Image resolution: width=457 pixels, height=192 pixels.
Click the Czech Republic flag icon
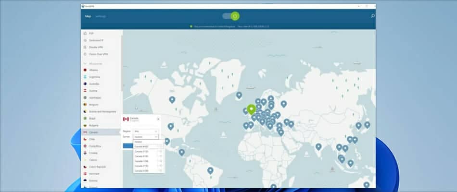[x=85, y=167]
